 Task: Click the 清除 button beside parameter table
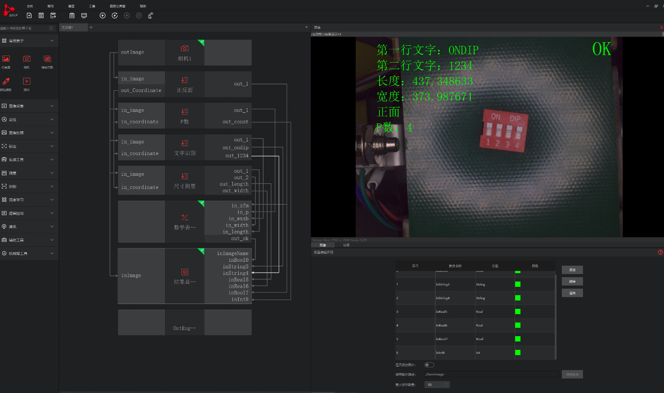pos(572,293)
